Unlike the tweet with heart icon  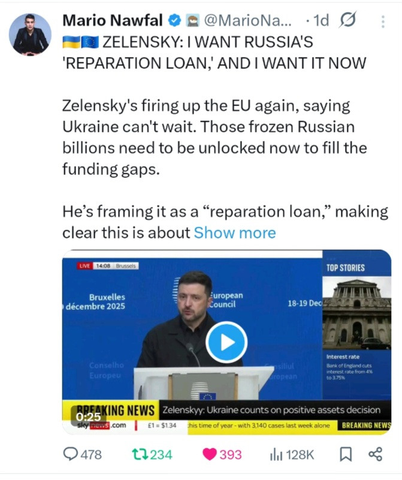point(210,454)
